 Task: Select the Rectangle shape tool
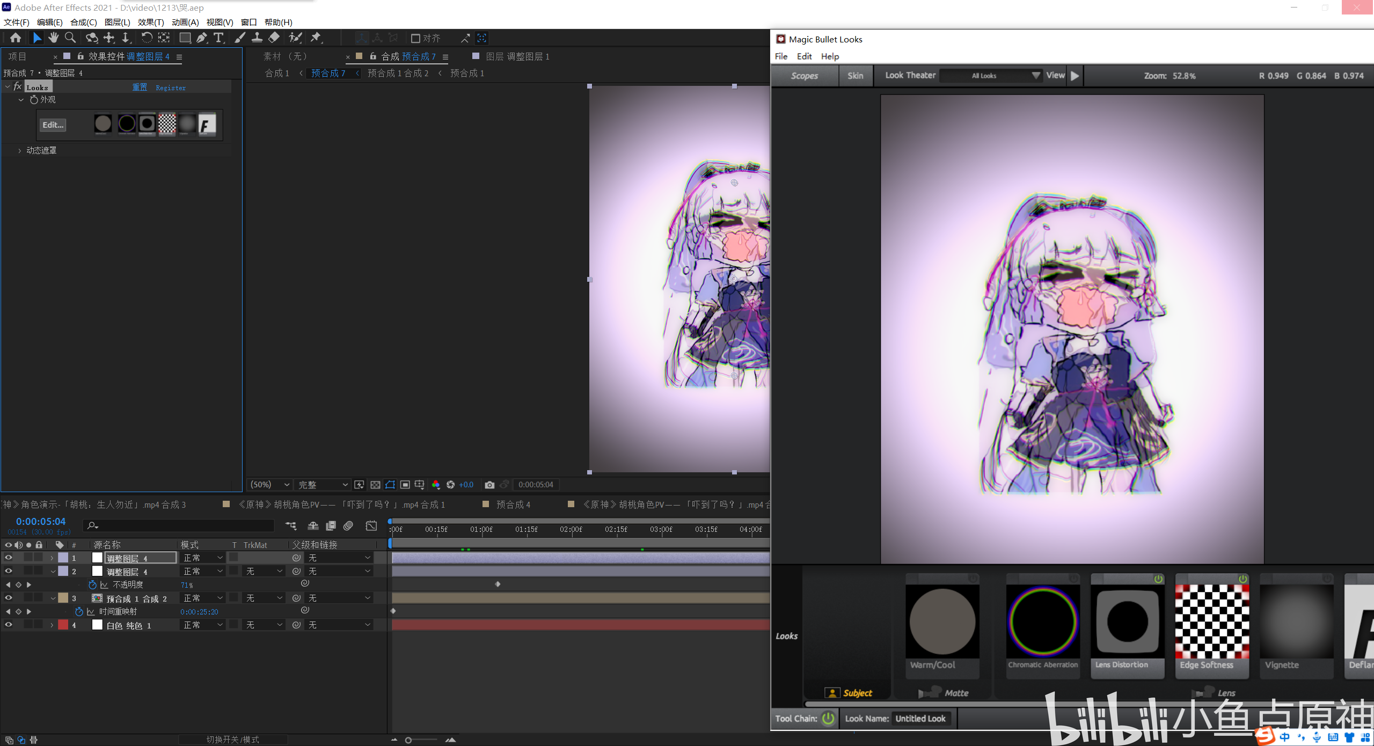(185, 38)
